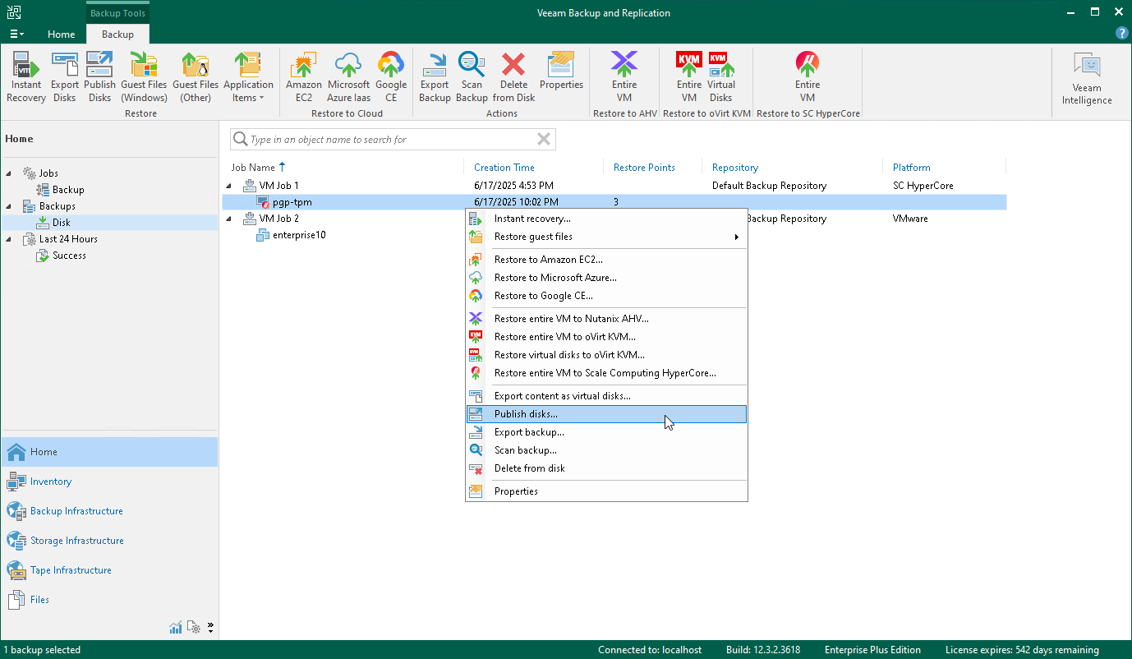Collapse the VM Job 2 row
The height and width of the screenshot is (659, 1132).
coord(229,219)
